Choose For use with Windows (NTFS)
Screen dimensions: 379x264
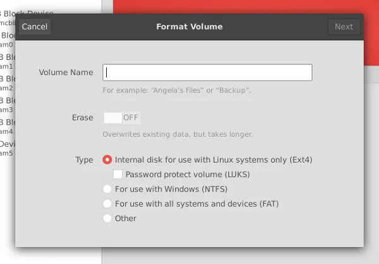(107, 188)
